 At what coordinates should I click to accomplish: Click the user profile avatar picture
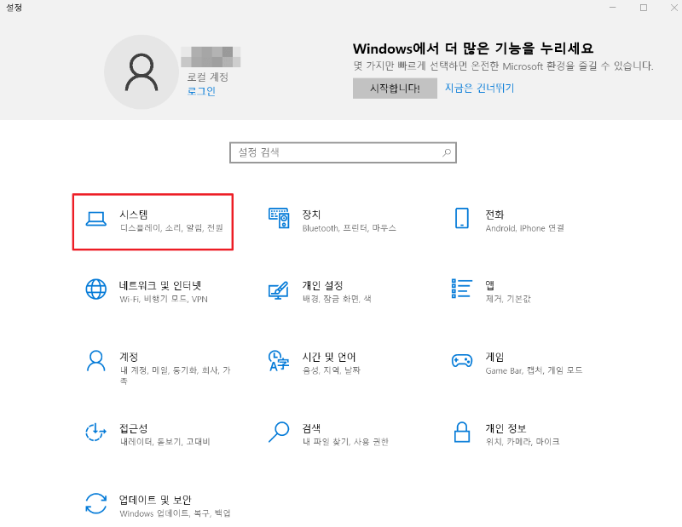click(142, 72)
